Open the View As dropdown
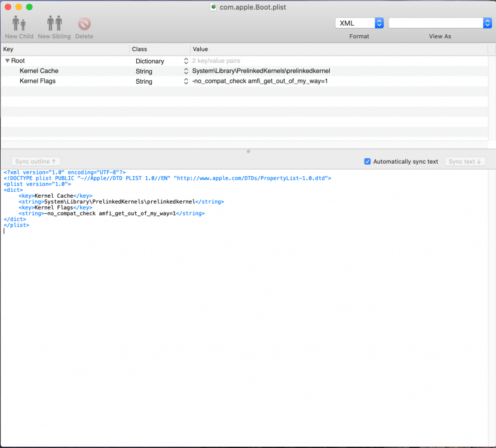 click(x=440, y=23)
